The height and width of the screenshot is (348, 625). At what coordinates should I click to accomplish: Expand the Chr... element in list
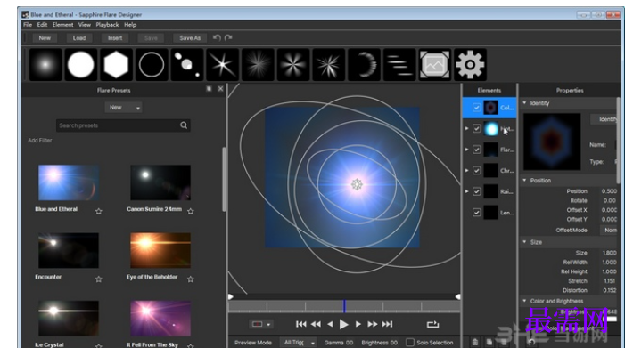[x=467, y=170]
